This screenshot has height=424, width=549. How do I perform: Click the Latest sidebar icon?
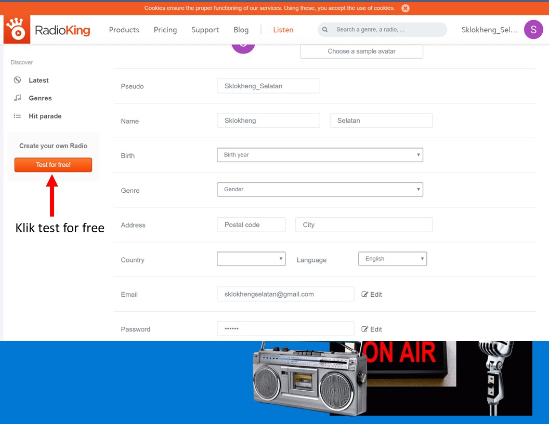pyautogui.click(x=17, y=80)
